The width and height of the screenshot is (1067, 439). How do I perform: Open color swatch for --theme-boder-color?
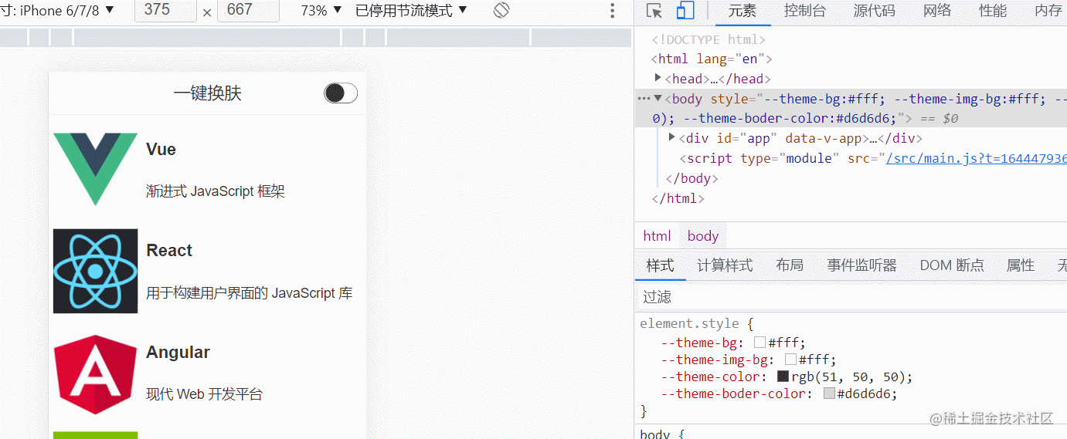829,393
